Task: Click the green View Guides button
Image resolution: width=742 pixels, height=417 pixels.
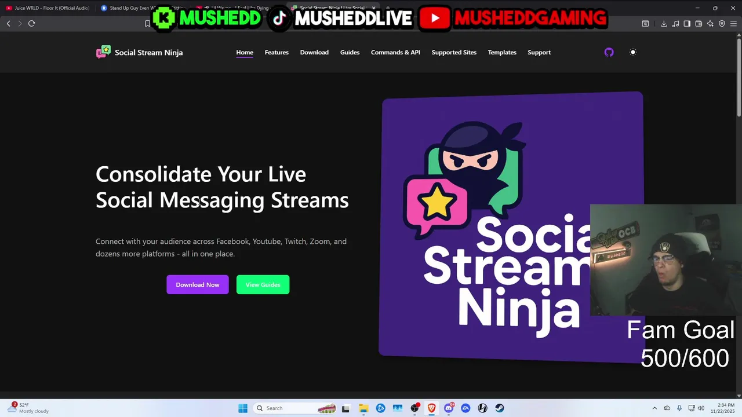Action: [x=263, y=284]
